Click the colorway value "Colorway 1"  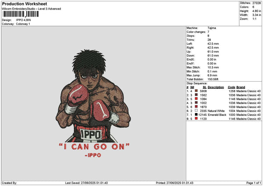coord(23,24)
